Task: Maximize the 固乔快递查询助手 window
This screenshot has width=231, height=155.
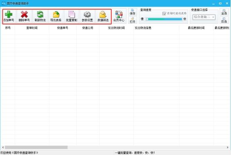Action: click(x=220, y=3)
